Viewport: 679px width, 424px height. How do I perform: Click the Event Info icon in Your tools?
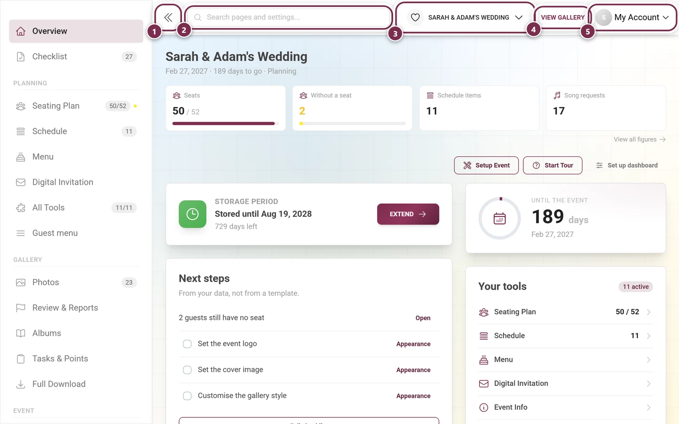tap(484, 408)
